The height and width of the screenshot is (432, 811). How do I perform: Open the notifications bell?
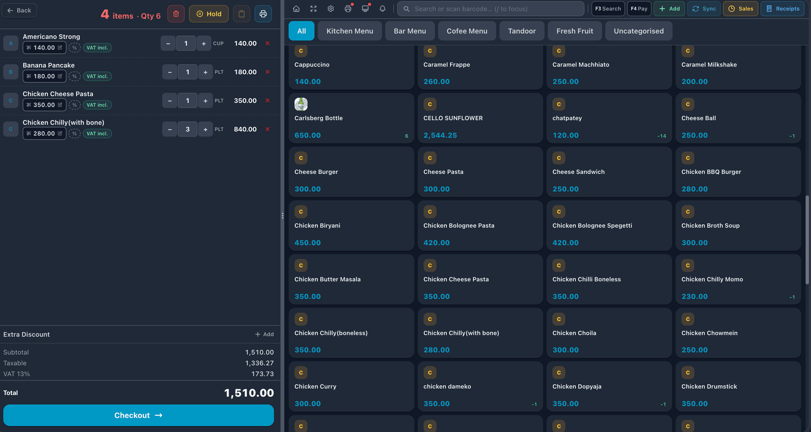pyautogui.click(x=382, y=9)
